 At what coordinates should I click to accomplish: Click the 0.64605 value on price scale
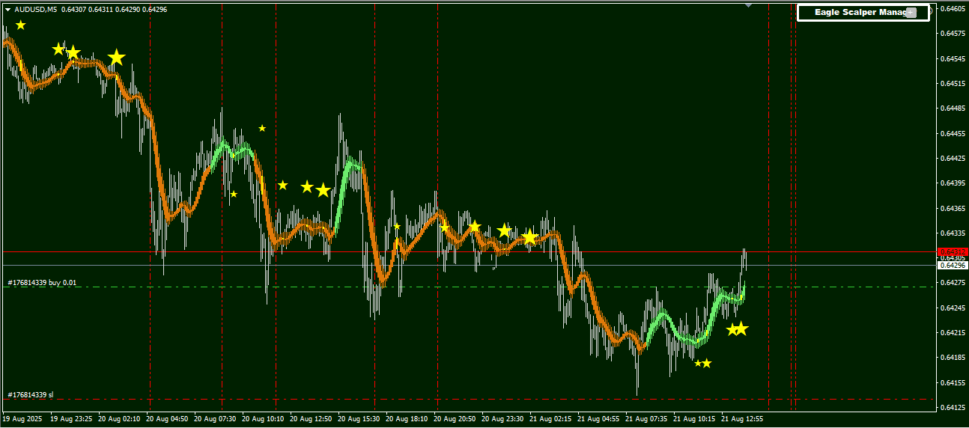953,9
